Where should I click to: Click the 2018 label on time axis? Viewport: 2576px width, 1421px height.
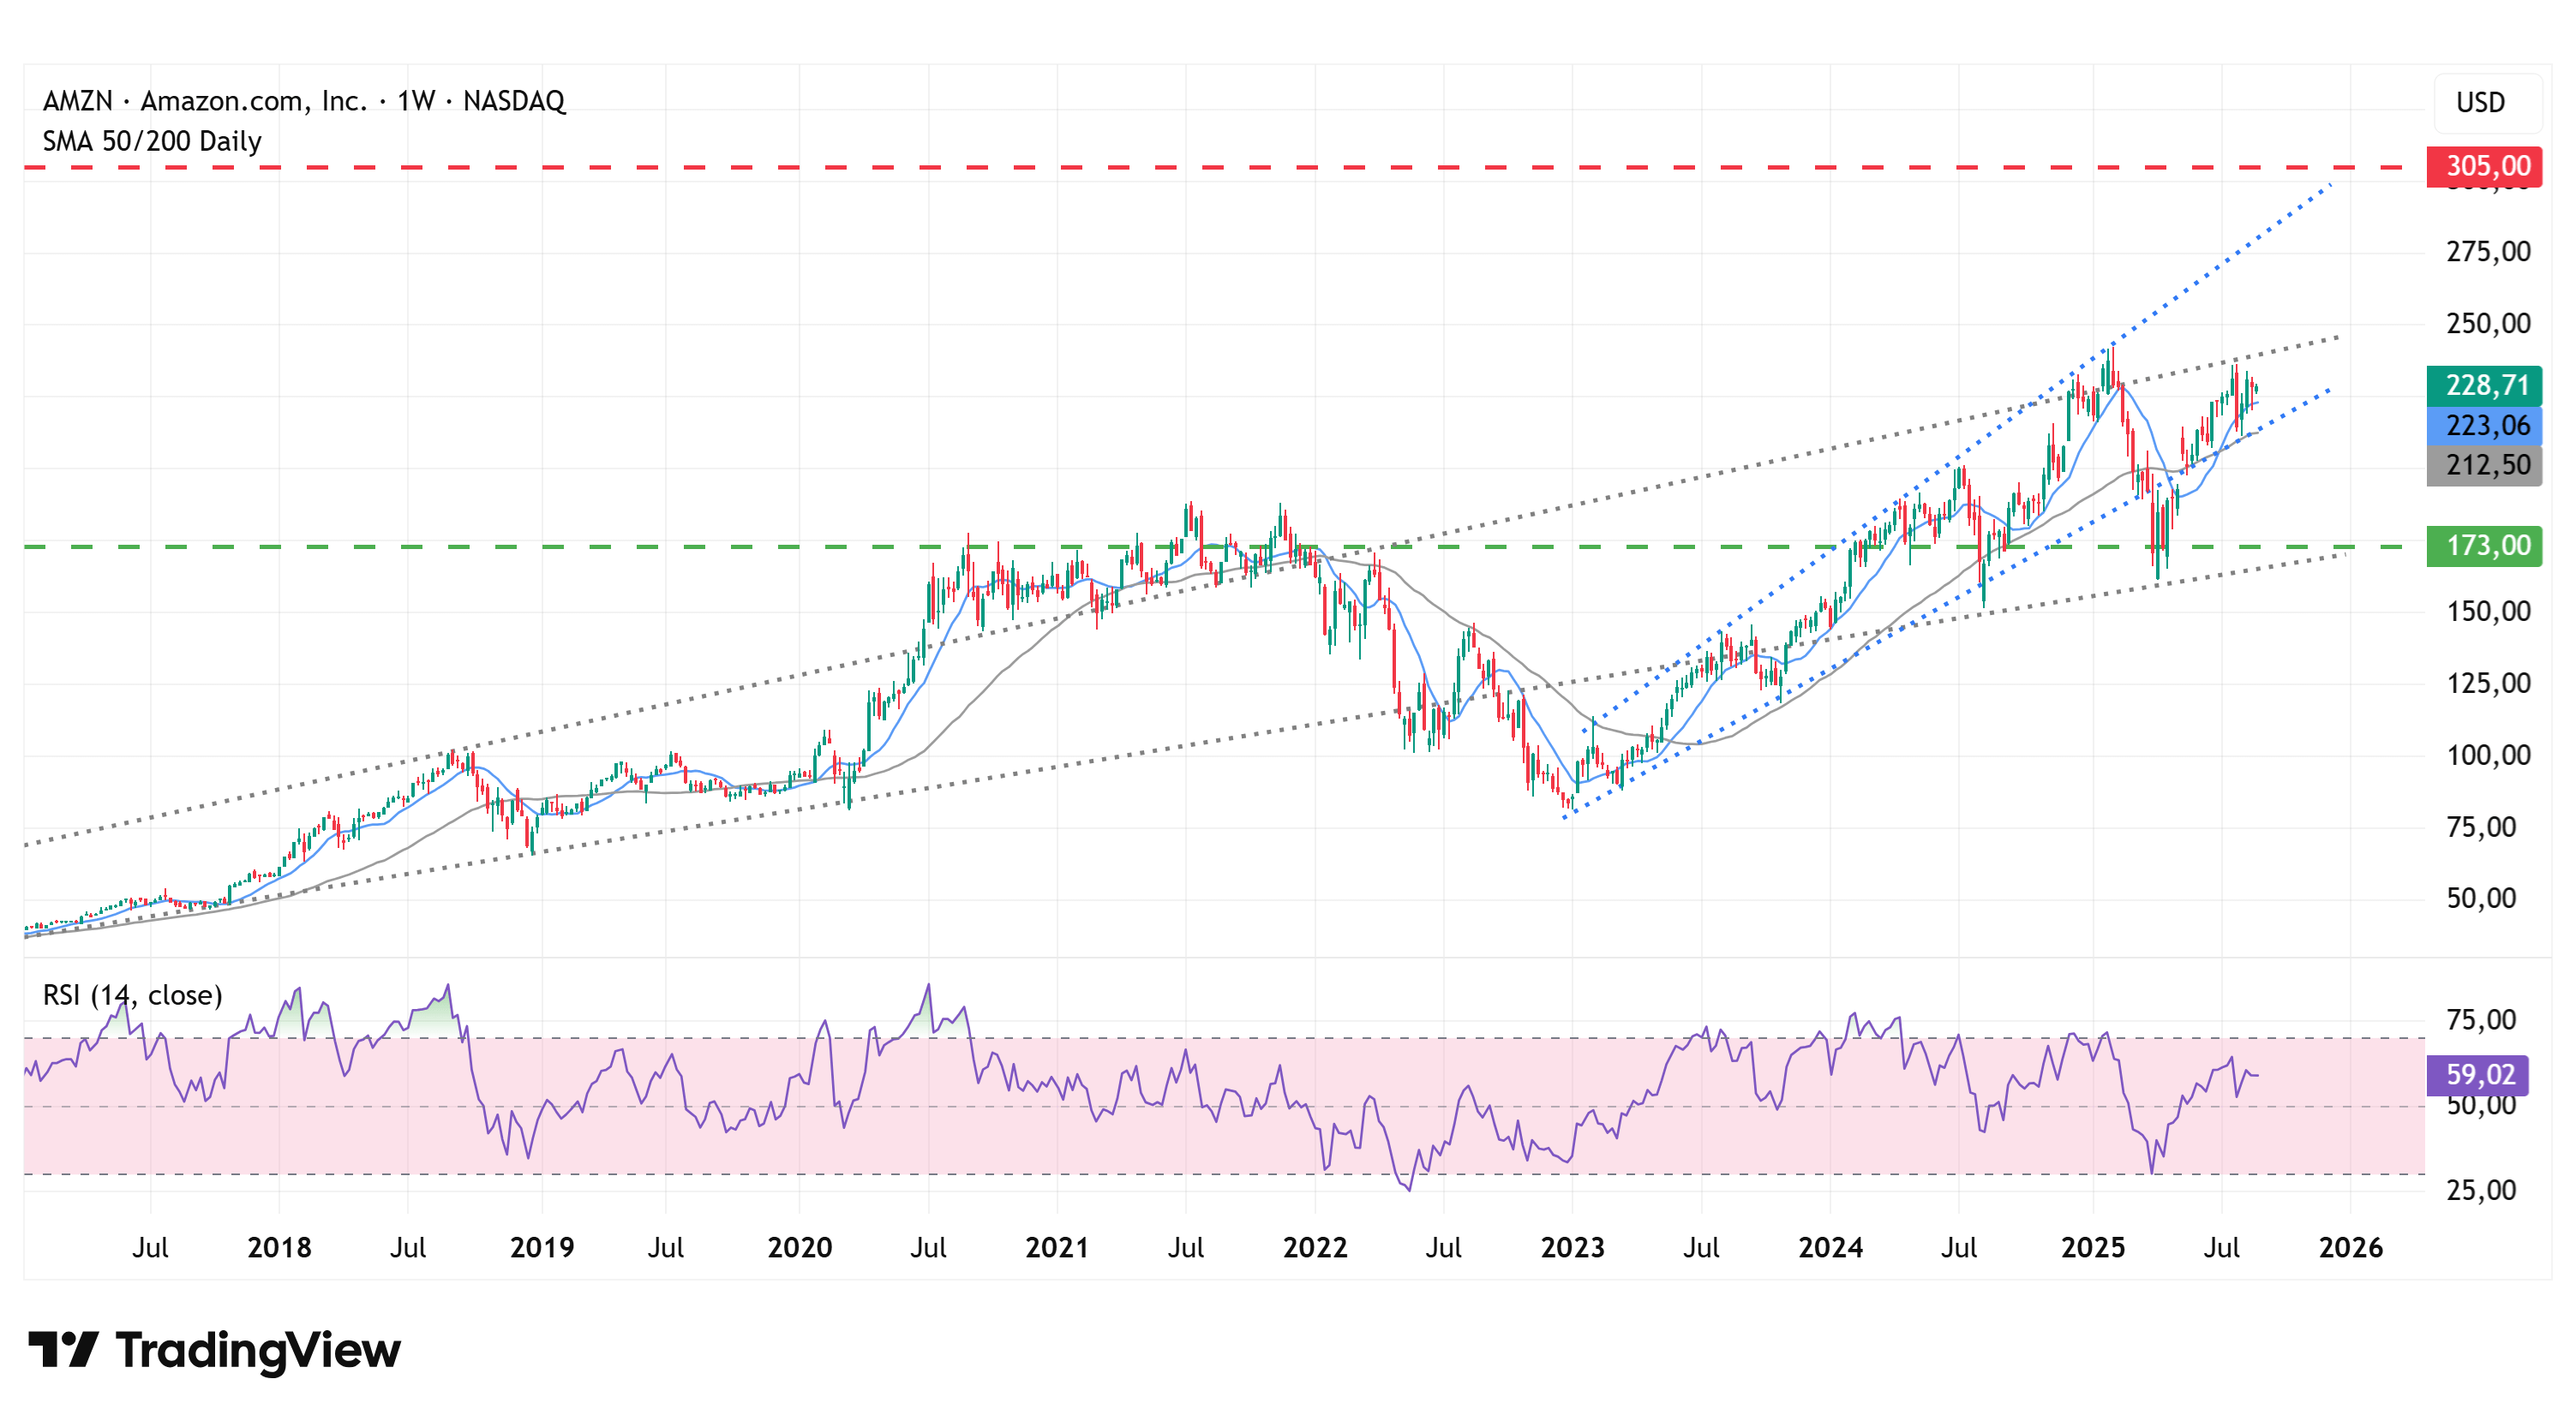click(x=279, y=1247)
